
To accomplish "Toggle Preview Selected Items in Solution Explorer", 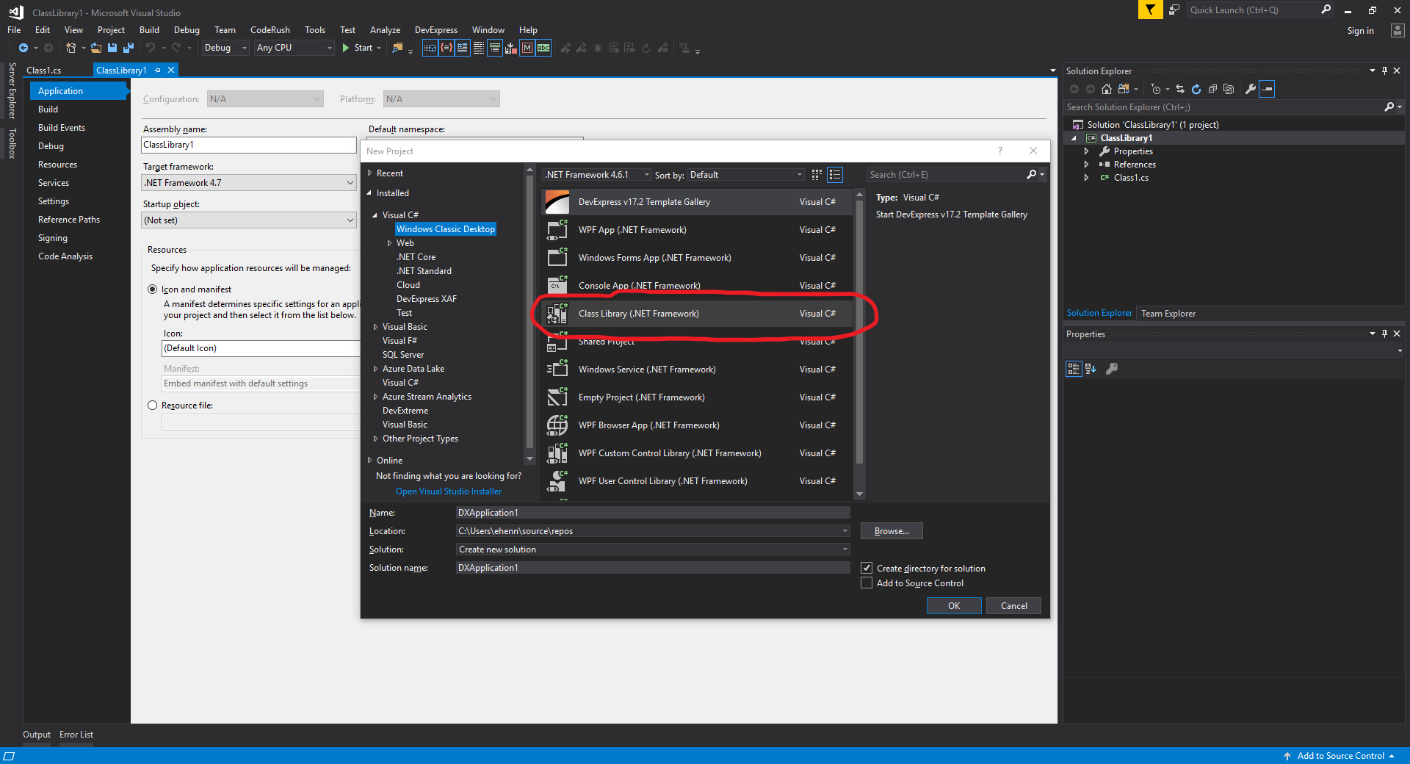I will click(x=1267, y=89).
